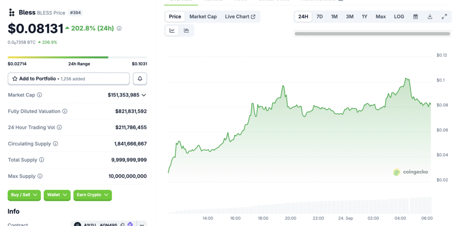The image size is (453, 226).
Task: Open the Buy / Sell dropdown
Action: coord(24,195)
